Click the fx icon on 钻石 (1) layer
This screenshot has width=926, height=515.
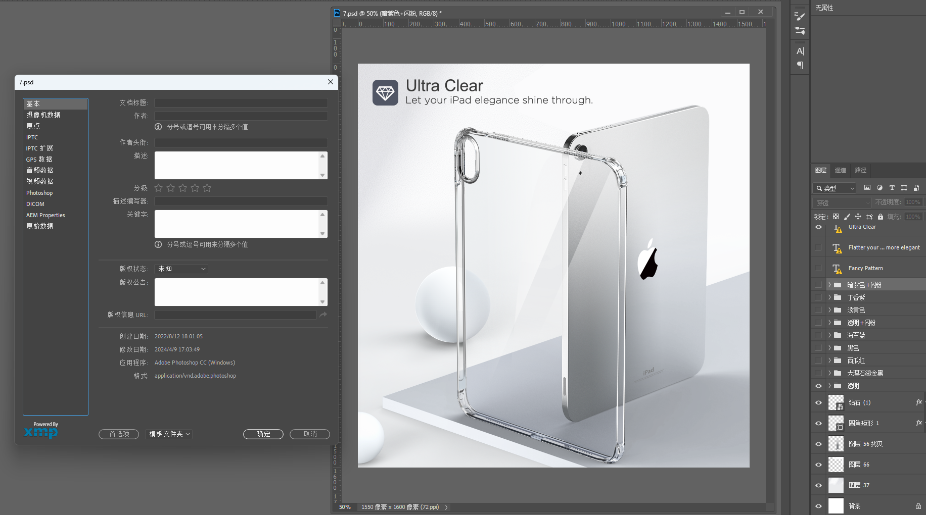point(919,402)
